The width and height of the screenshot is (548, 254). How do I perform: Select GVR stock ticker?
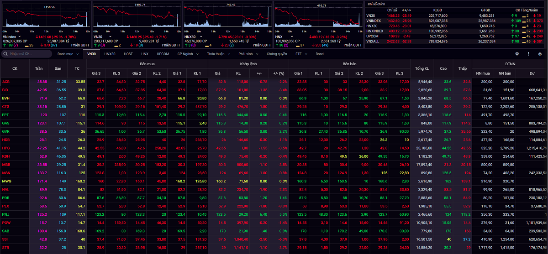[6, 131]
